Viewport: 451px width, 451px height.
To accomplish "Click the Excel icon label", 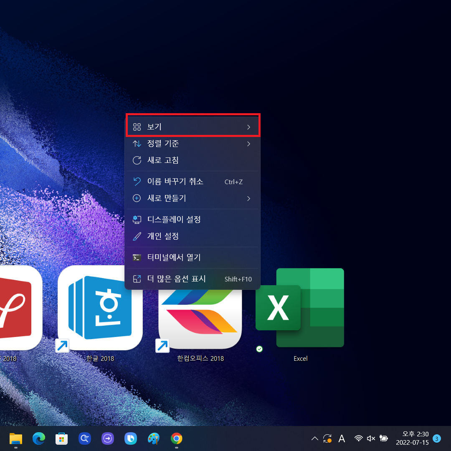I will tap(301, 359).
